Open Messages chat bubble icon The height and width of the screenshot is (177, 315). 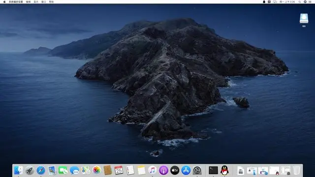74,171
